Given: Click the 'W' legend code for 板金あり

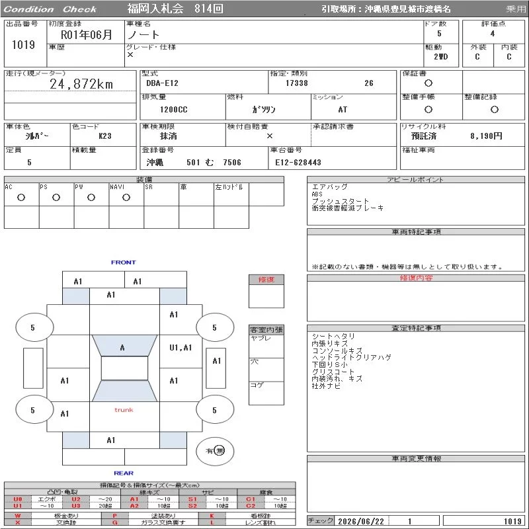Looking at the screenshot, I should point(18,516).
